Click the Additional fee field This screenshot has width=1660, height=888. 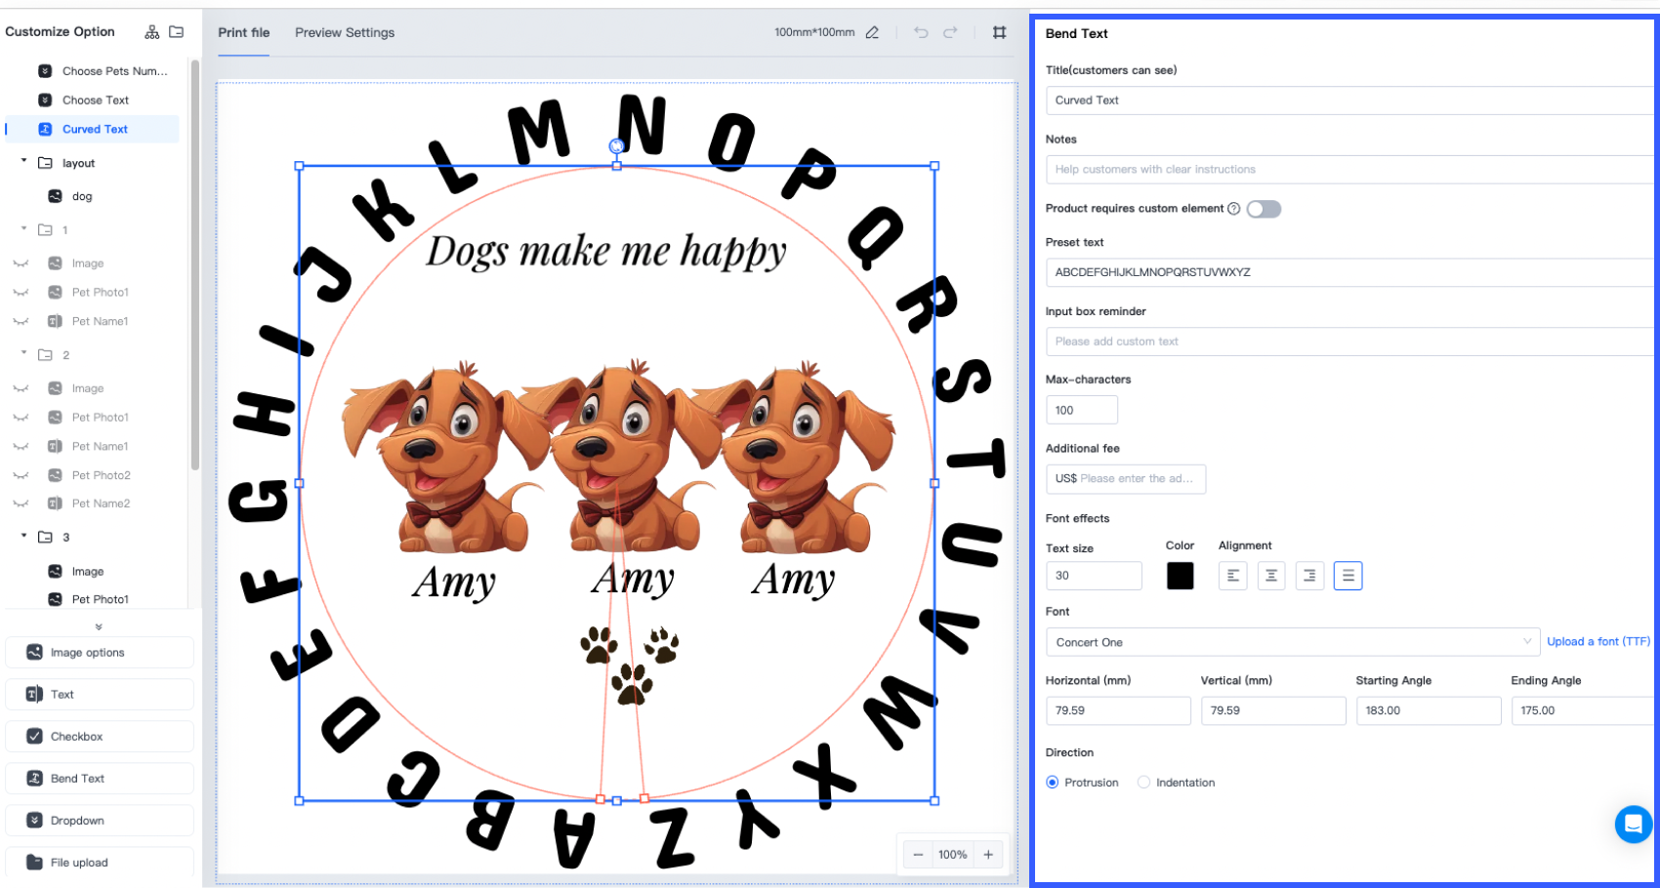coord(1126,479)
